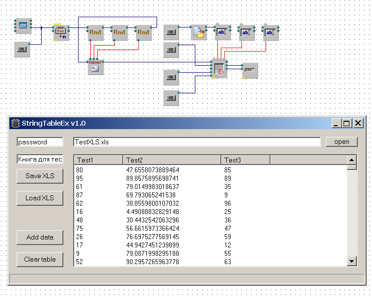
Task: Click the Test2 column header
Action: tap(172, 160)
